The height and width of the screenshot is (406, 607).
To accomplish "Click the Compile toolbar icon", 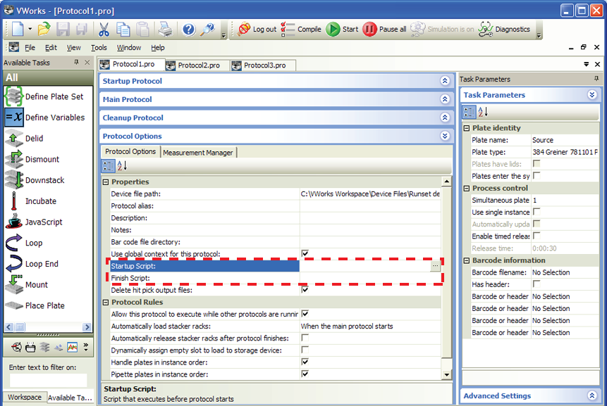I will point(288,30).
